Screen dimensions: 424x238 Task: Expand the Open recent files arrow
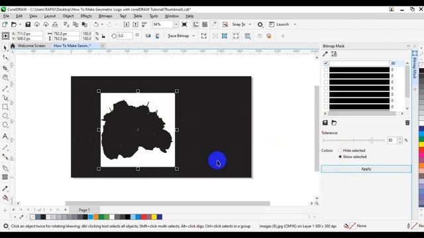click(20, 24)
